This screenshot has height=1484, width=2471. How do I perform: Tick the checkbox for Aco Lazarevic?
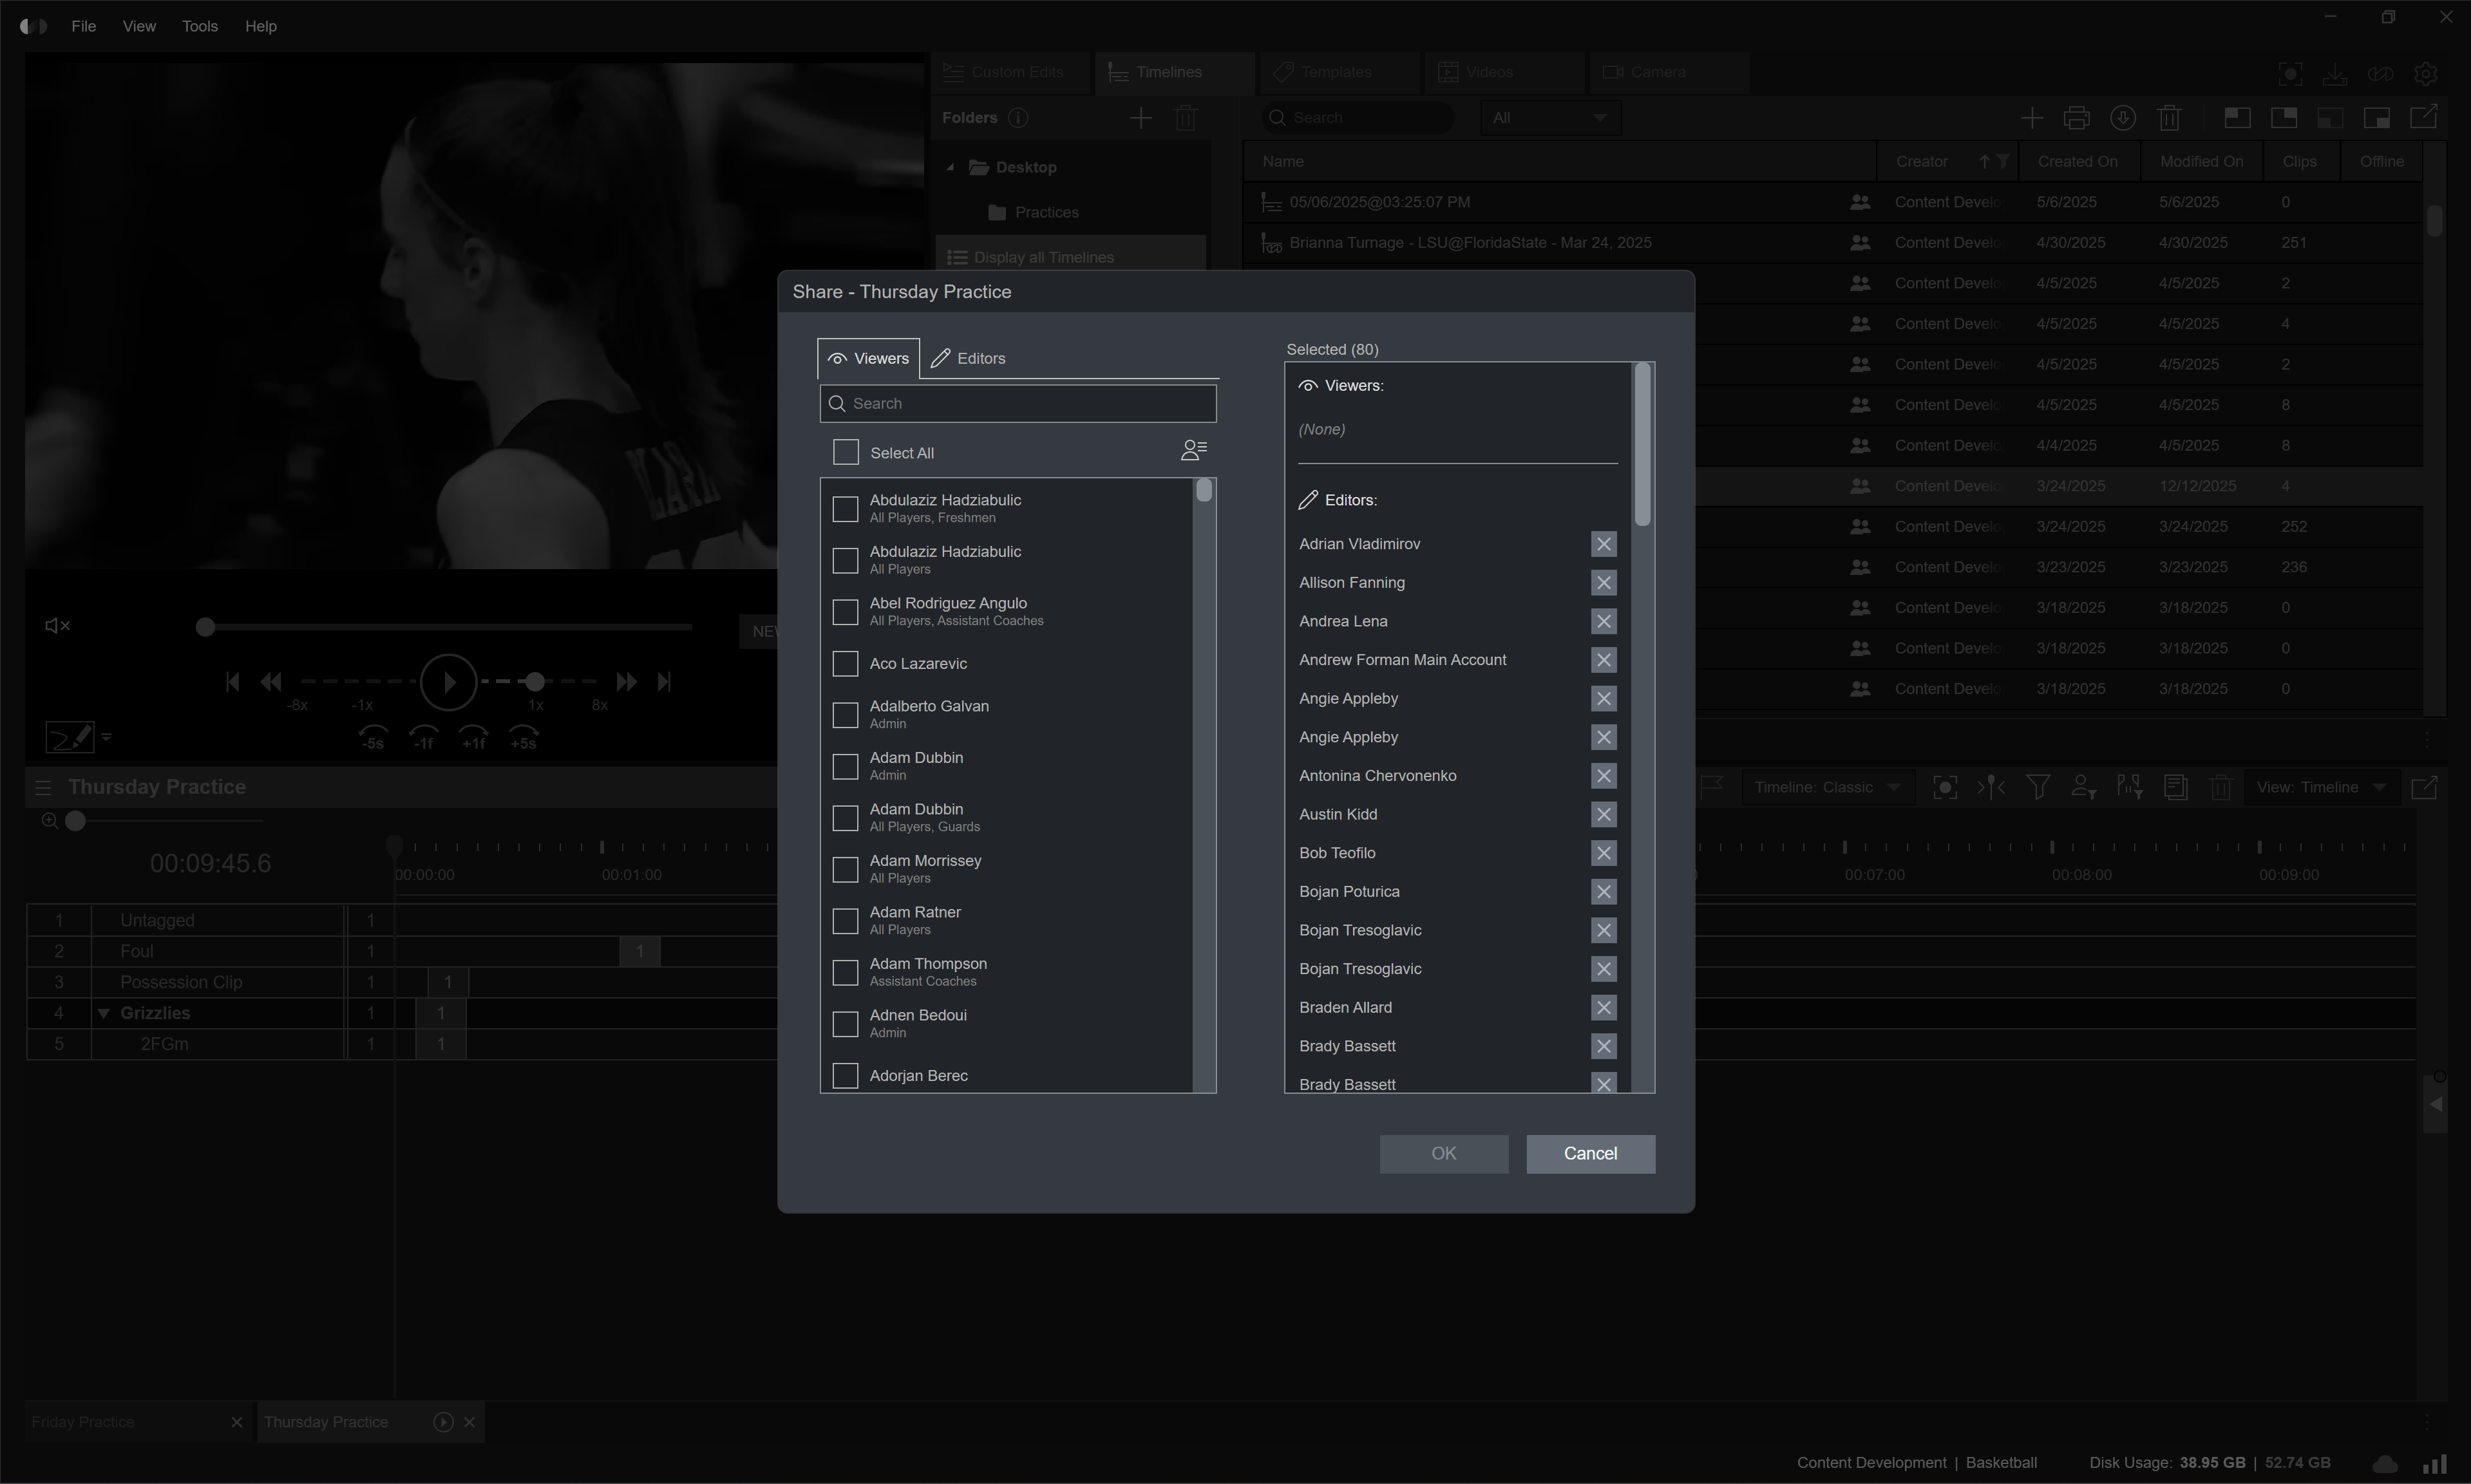tap(846, 664)
